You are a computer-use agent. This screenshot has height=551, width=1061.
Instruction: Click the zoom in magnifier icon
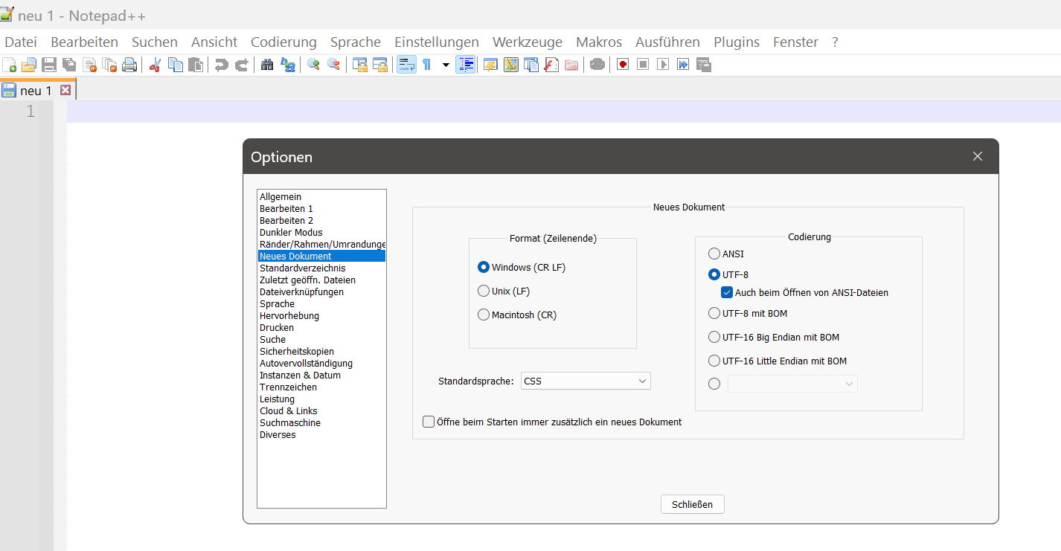pos(313,65)
